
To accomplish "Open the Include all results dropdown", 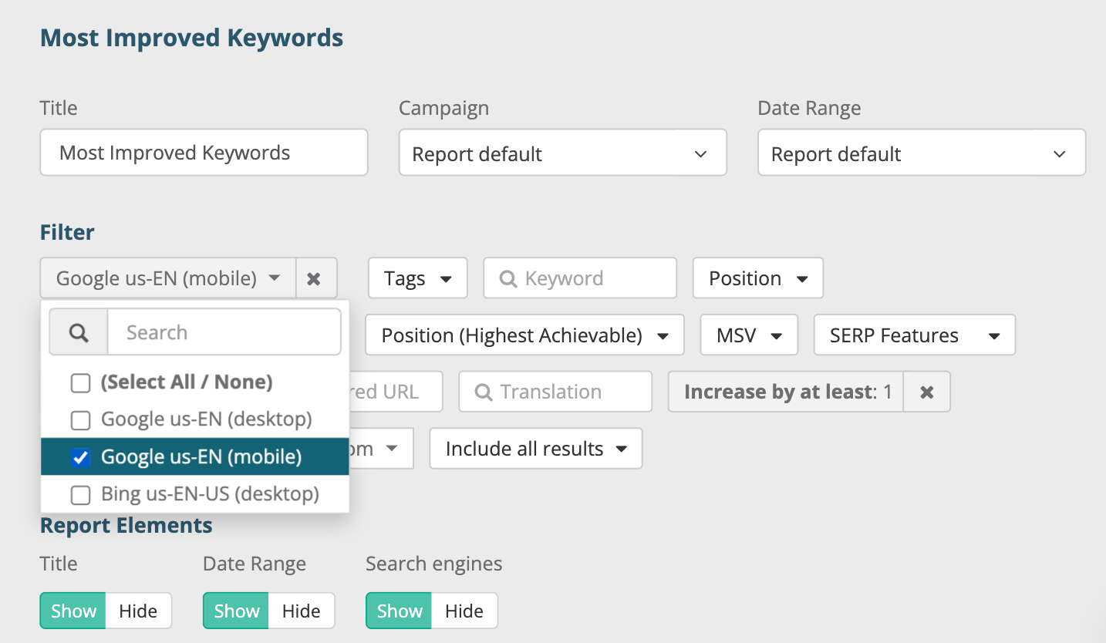I will click(535, 449).
